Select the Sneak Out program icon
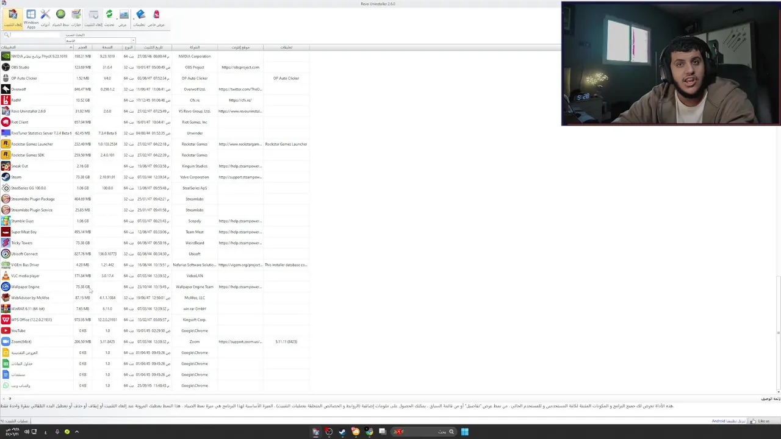The width and height of the screenshot is (781, 439). click(5, 166)
